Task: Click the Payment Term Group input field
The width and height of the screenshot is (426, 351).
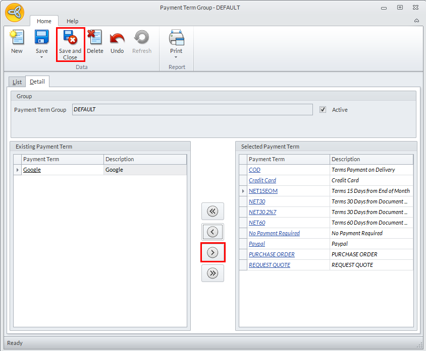Action: click(x=192, y=109)
